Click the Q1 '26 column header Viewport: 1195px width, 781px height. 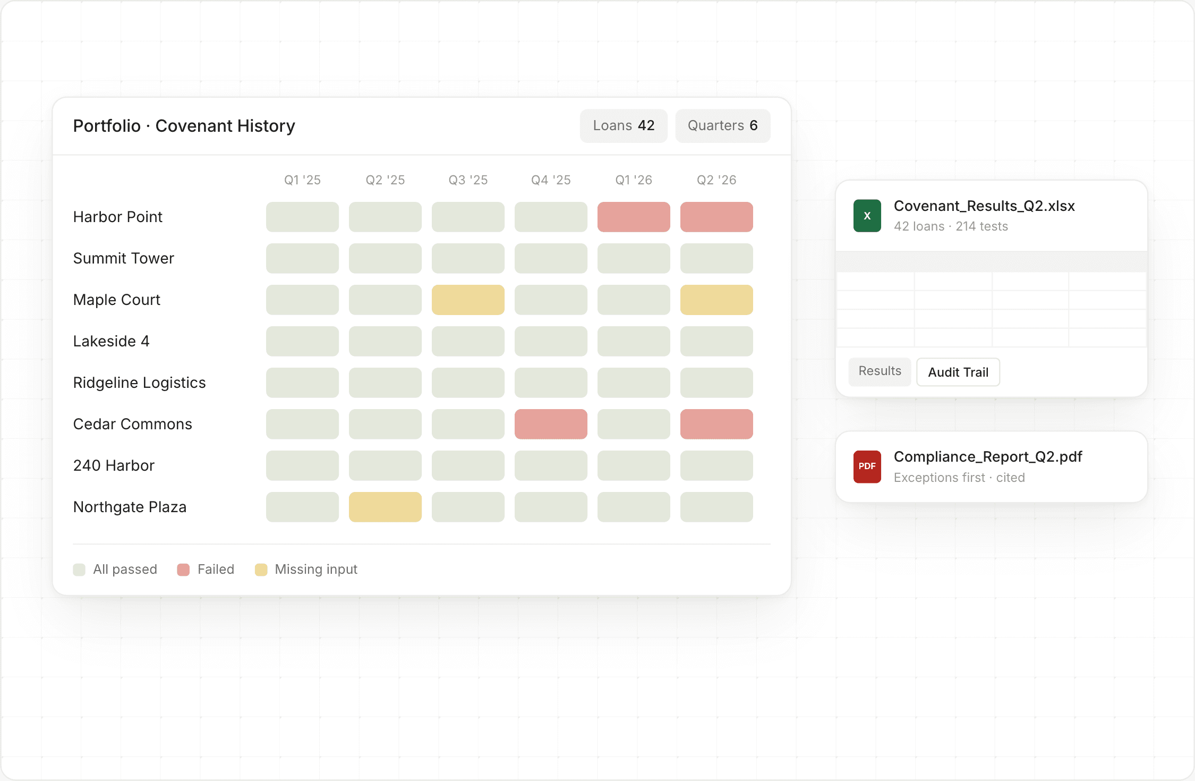[634, 180]
